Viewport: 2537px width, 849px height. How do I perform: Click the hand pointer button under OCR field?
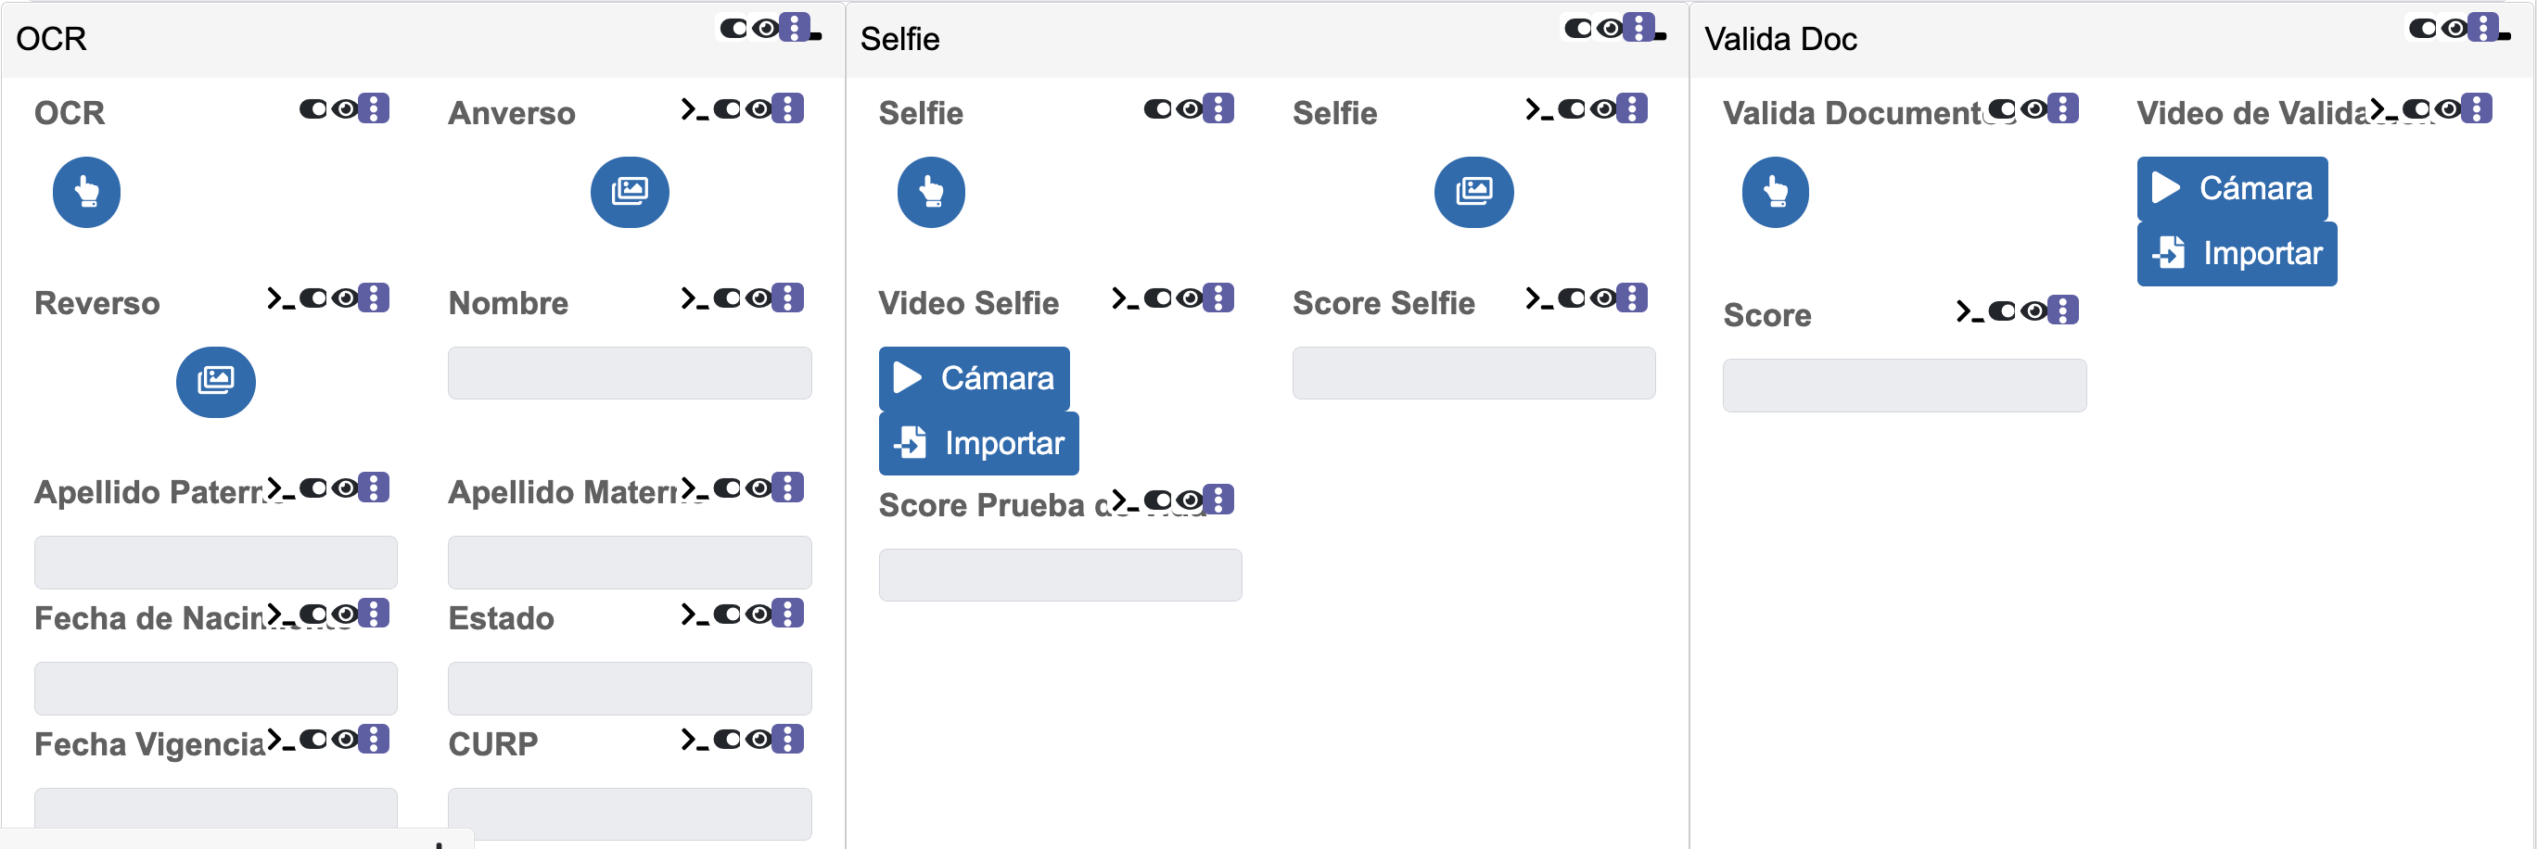(86, 192)
